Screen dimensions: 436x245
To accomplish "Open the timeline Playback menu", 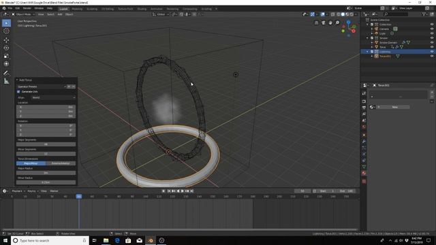I will (18, 191).
